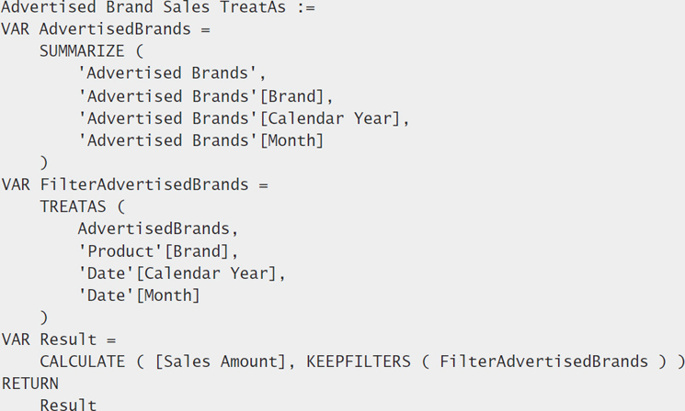Click the 'Advertised Brands'[Brand] column reference
Screen dimensions: 685x411
click(x=205, y=95)
